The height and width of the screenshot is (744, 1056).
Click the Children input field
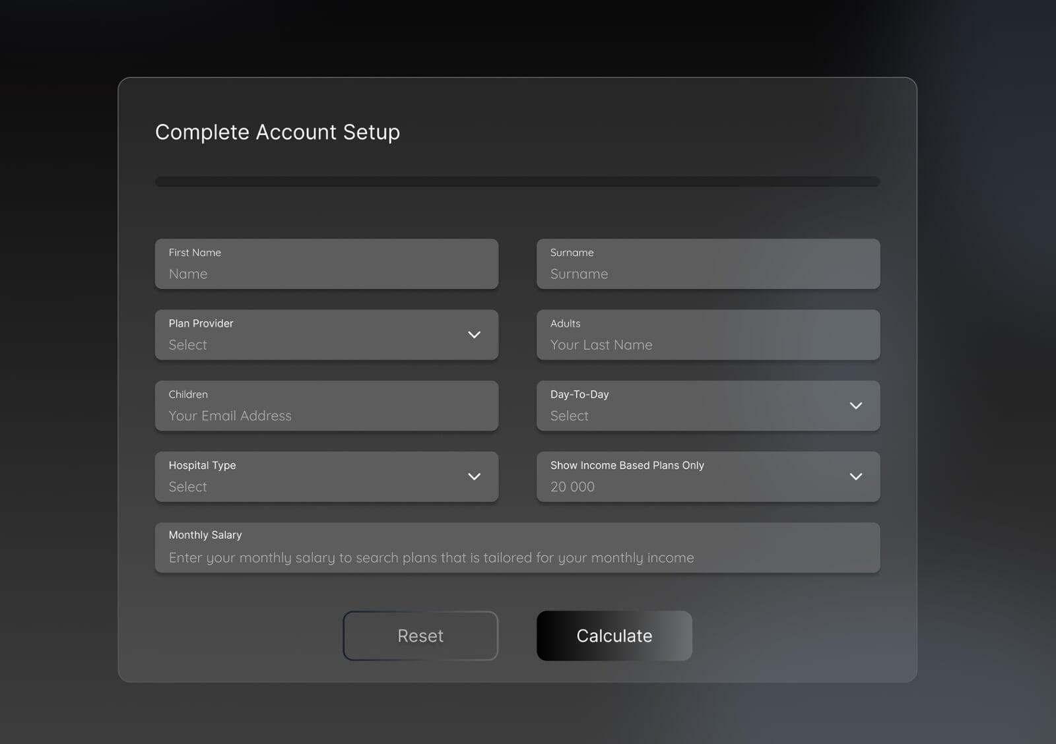pyautogui.click(x=326, y=406)
